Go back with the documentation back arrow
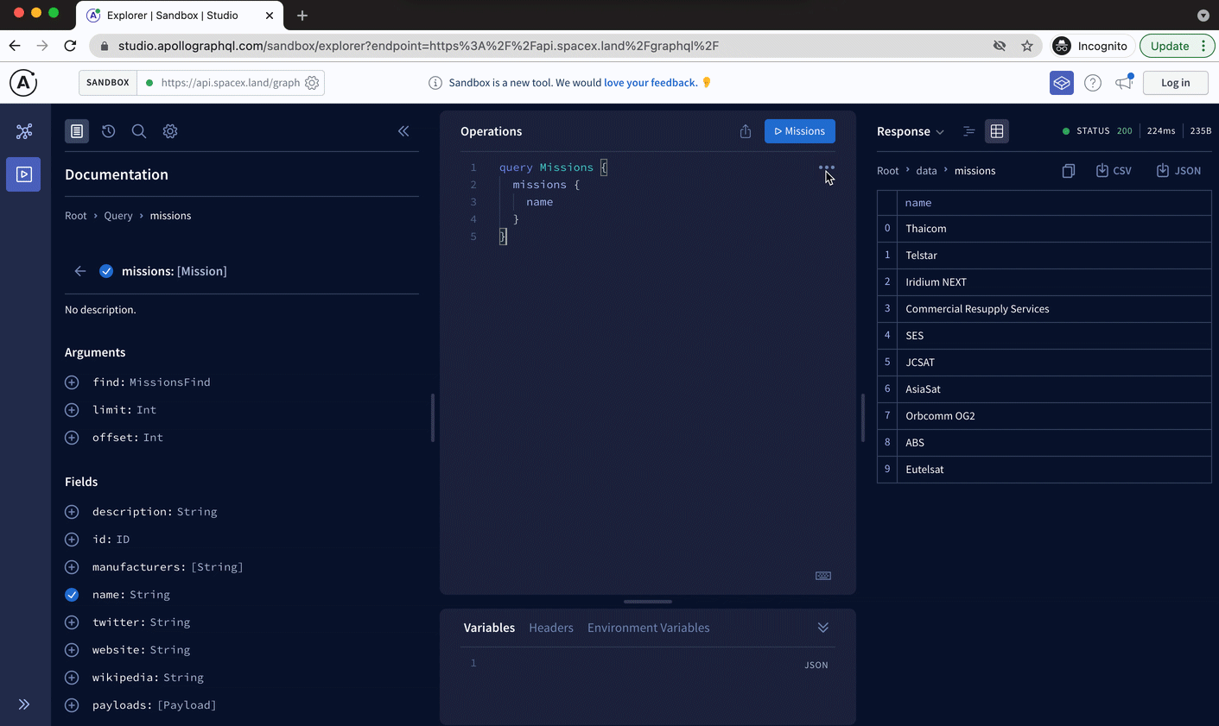Image resolution: width=1219 pixels, height=726 pixels. (x=80, y=271)
